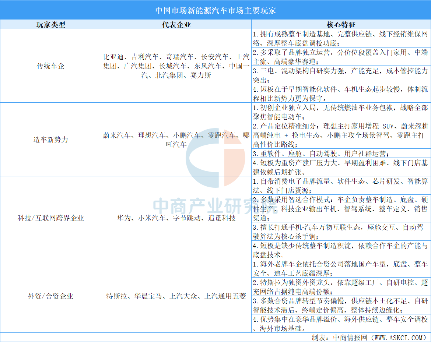Select the 代表企业 column header

point(176,24)
